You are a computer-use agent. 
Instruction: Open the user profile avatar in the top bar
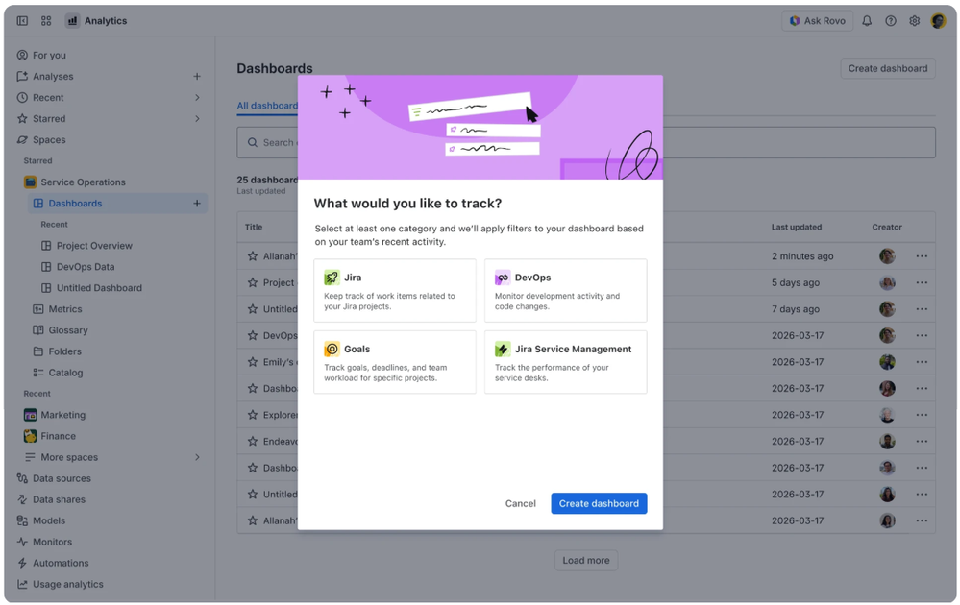pos(938,21)
